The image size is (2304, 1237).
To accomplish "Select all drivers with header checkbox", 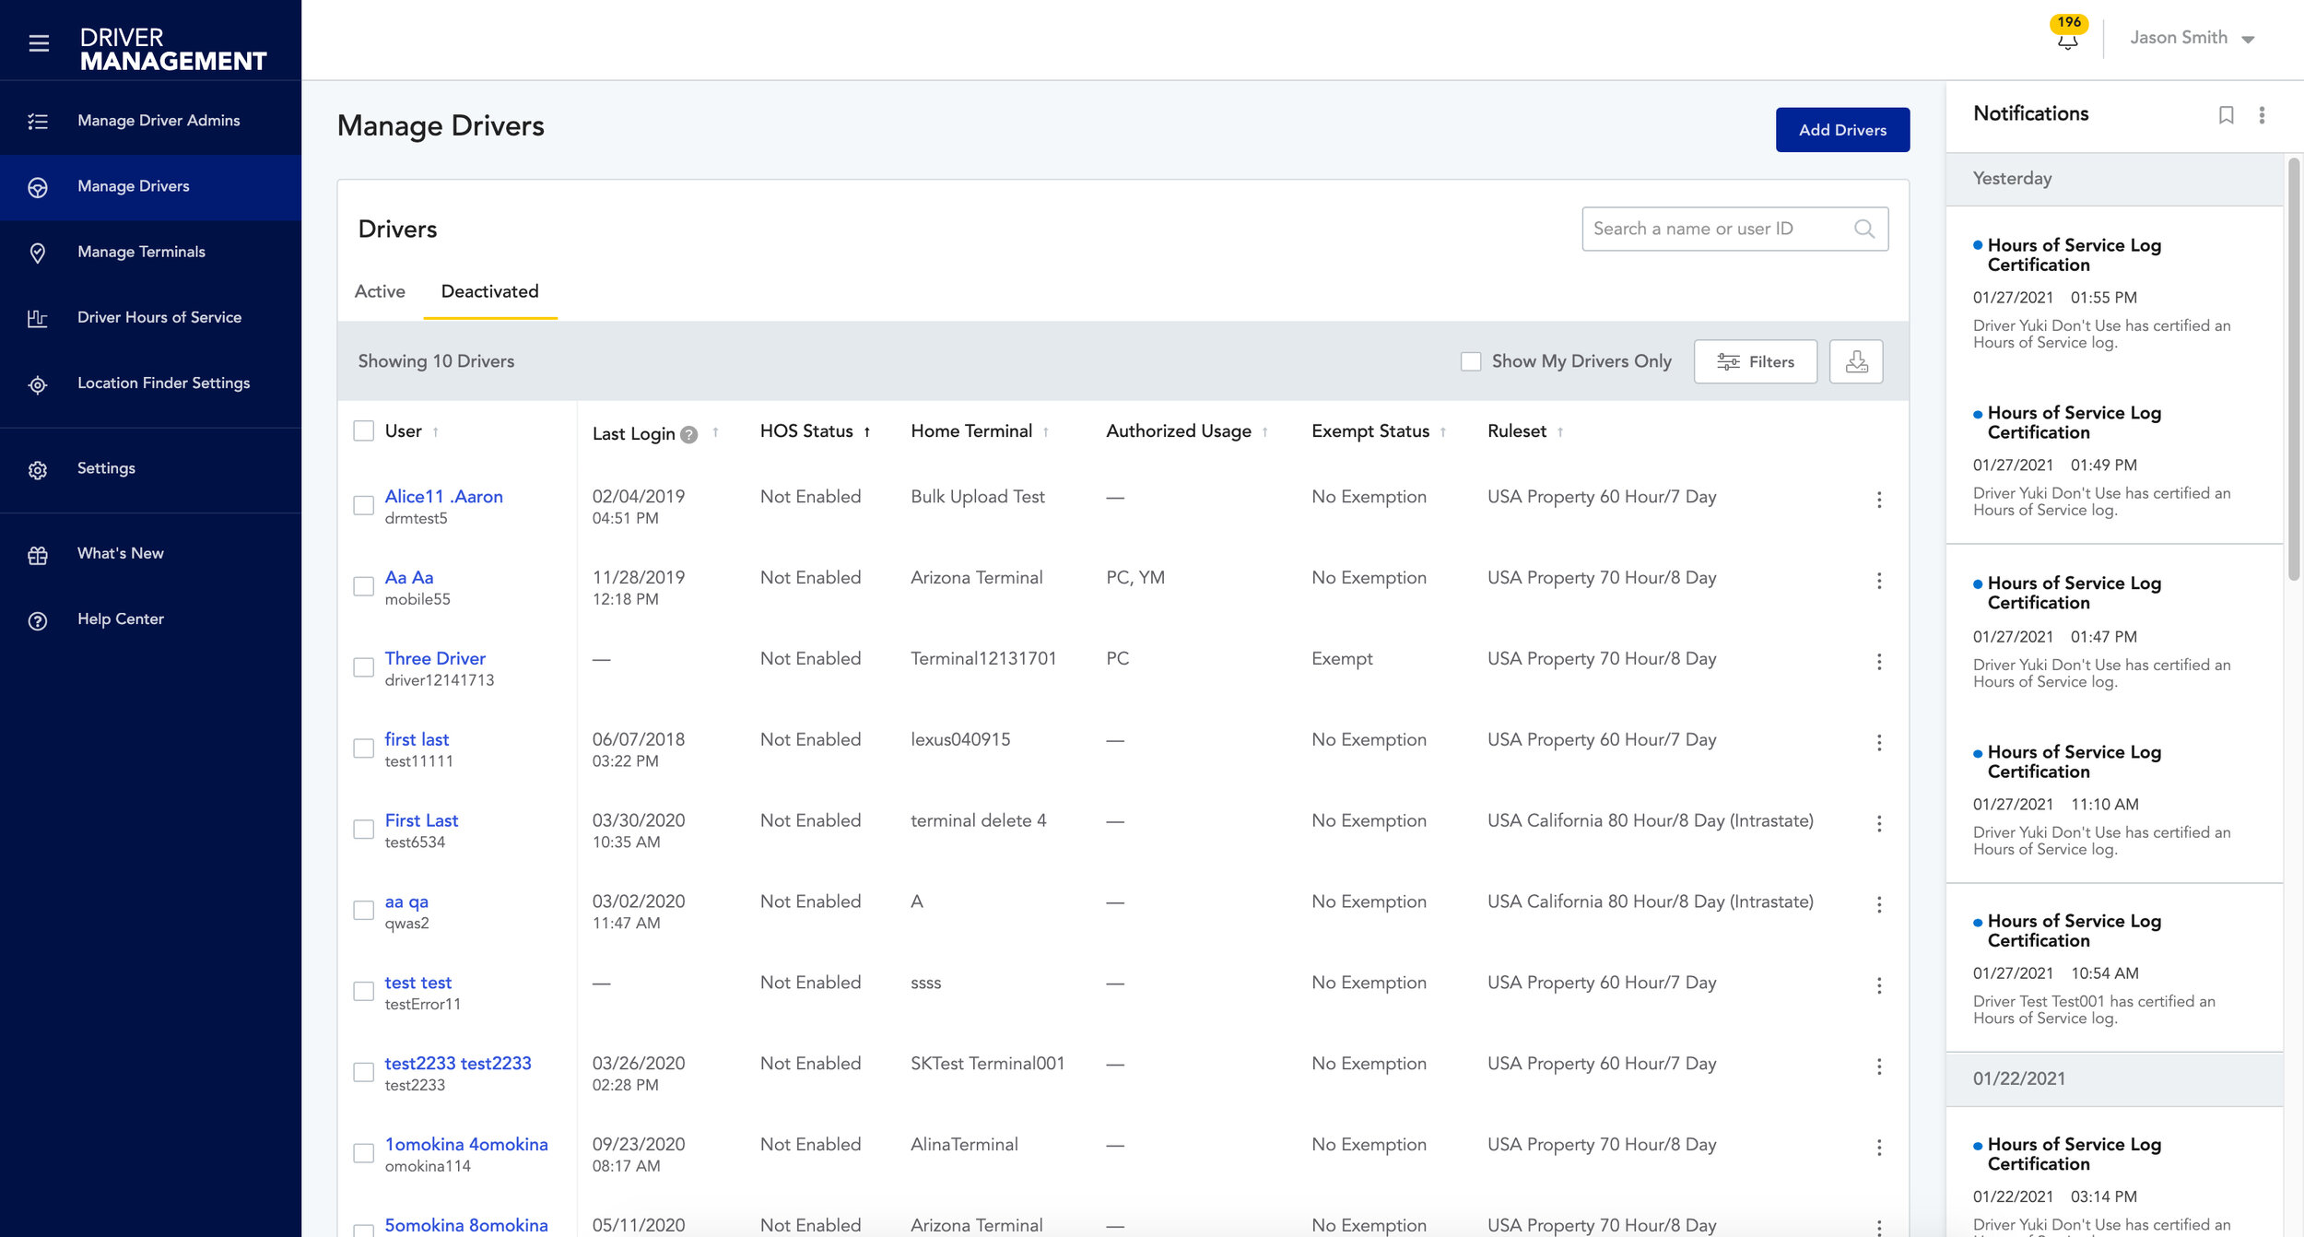I will [x=364, y=431].
